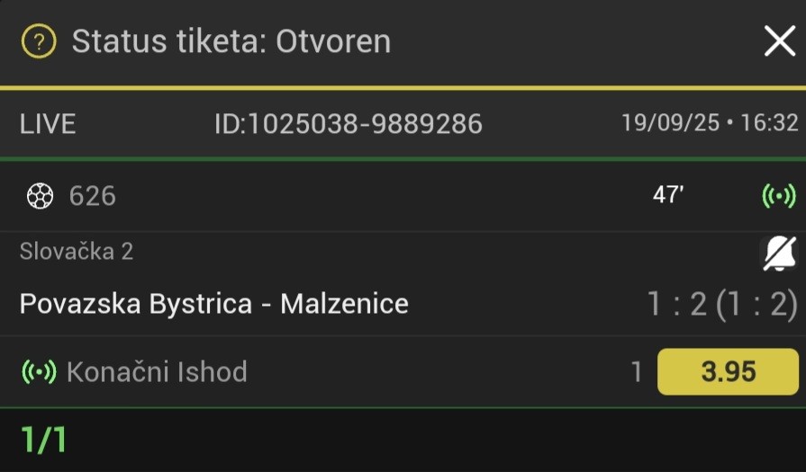Click the match code 626

pos(93,196)
